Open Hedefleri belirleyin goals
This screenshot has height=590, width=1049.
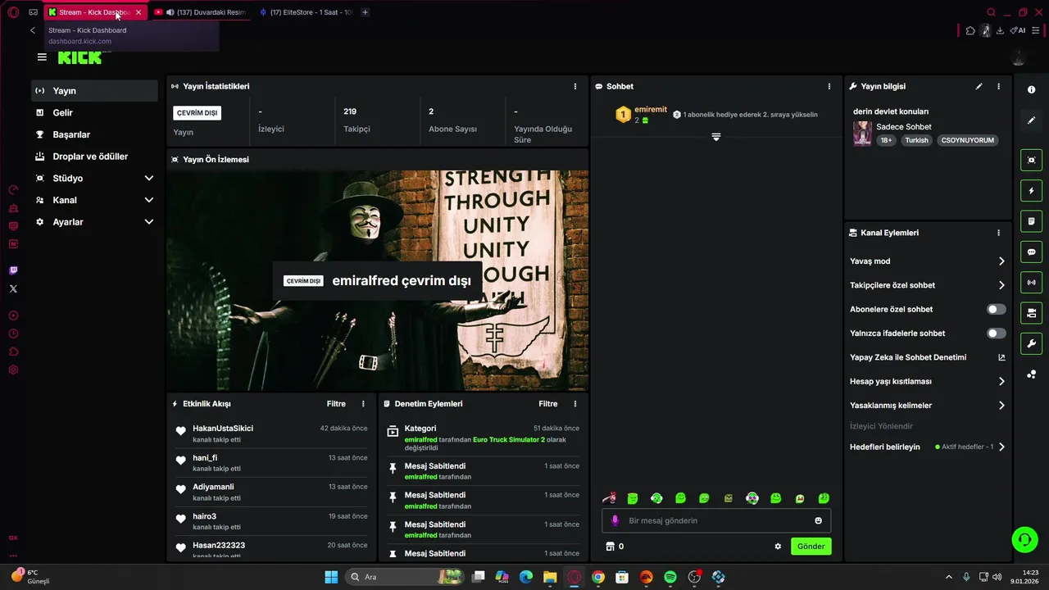click(x=928, y=447)
